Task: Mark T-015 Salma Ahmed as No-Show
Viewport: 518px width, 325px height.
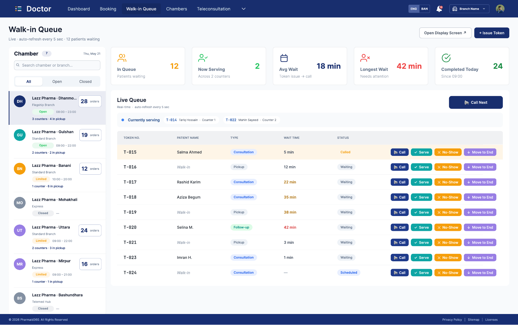Action: click(x=448, y=152)
